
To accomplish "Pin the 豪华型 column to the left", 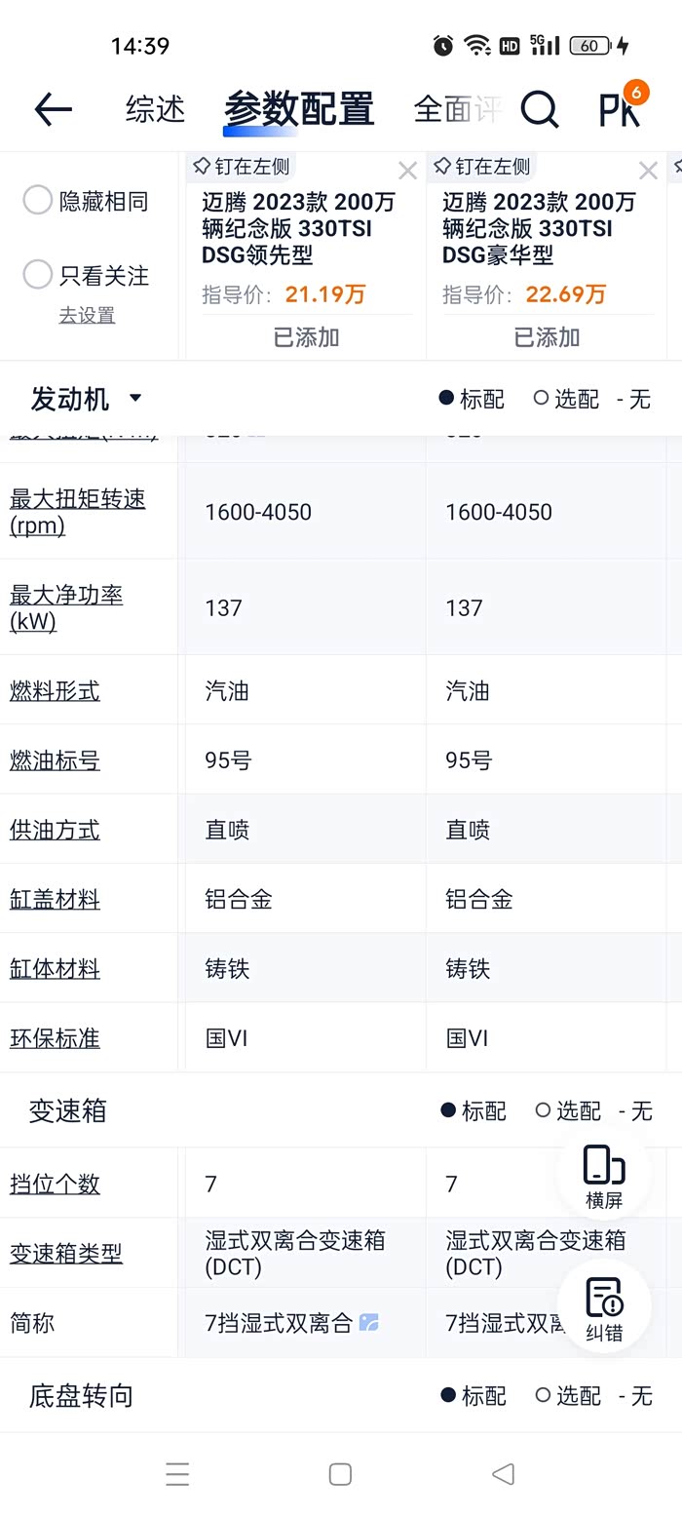I will (482, 166).
